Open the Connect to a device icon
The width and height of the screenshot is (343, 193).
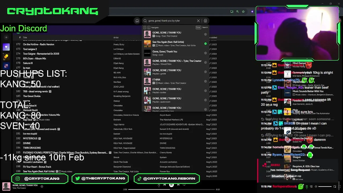[x=311, y=186]
